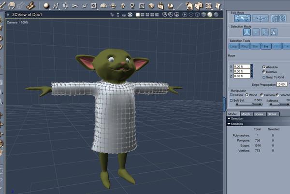
Task: Choose the first Selection Mode triangle icon
Action: [x=247, y=32]
